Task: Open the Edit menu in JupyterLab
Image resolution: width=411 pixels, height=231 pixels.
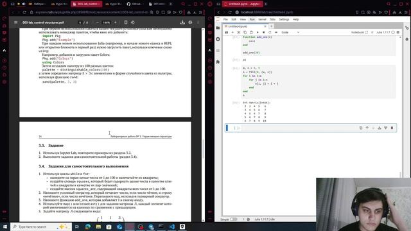Action: coord(234,19)
